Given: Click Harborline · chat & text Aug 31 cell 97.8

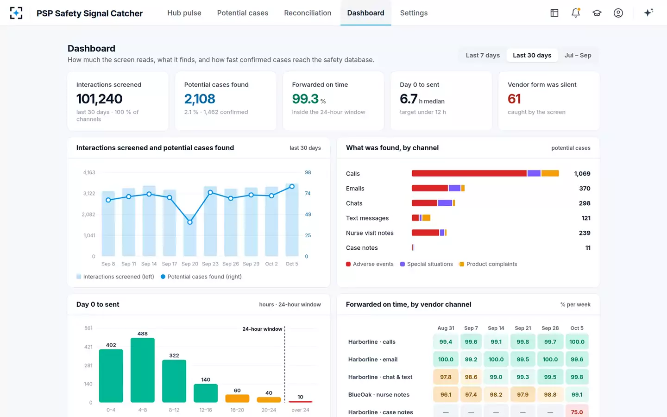Looking at the screenshot, I should 446,377.
